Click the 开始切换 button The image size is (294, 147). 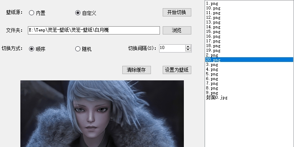pos(177,13)
